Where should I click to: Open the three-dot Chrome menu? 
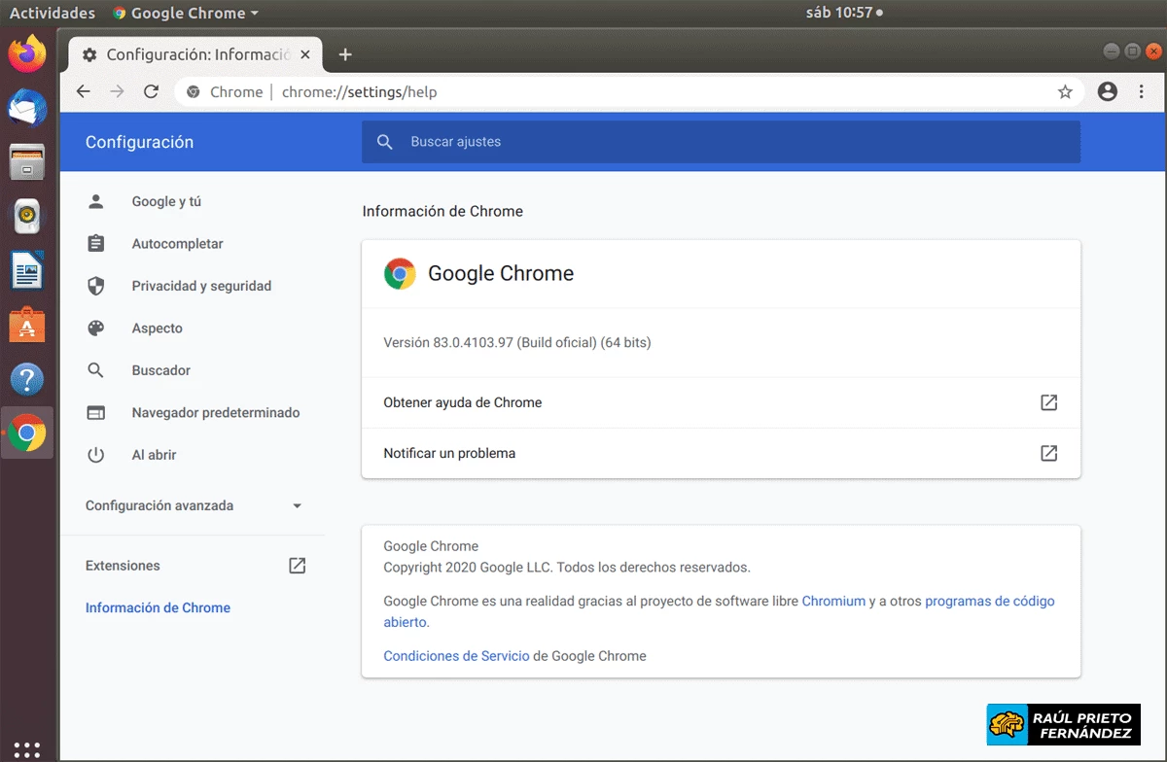click(1142, 91)
